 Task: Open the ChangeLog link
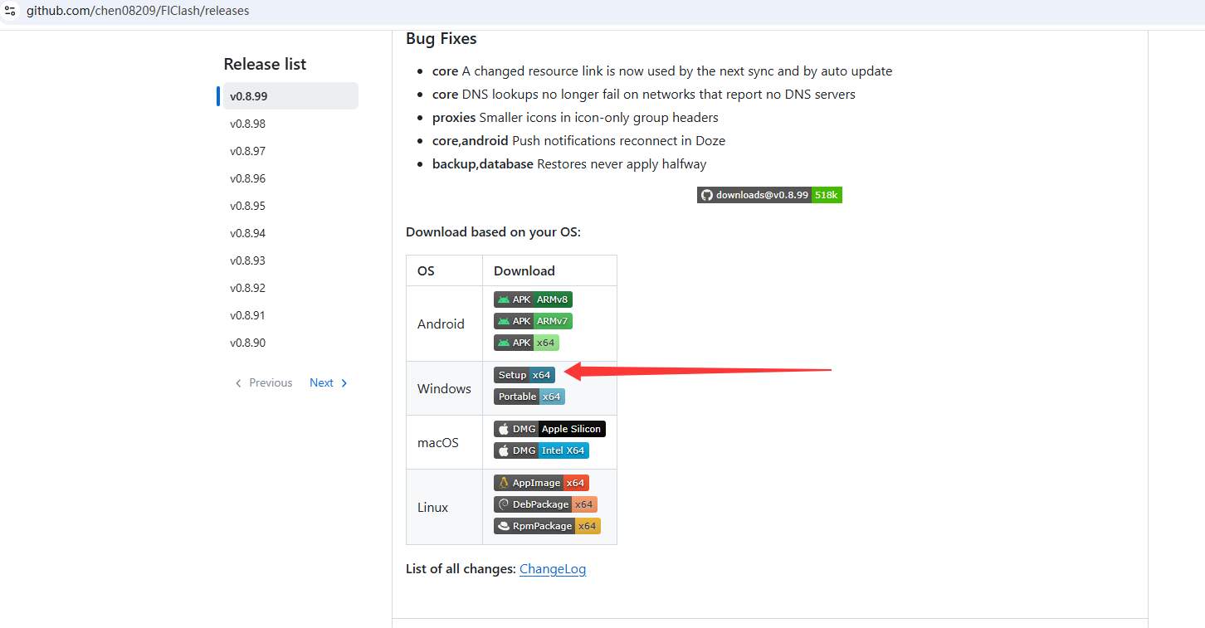(553, 569)
